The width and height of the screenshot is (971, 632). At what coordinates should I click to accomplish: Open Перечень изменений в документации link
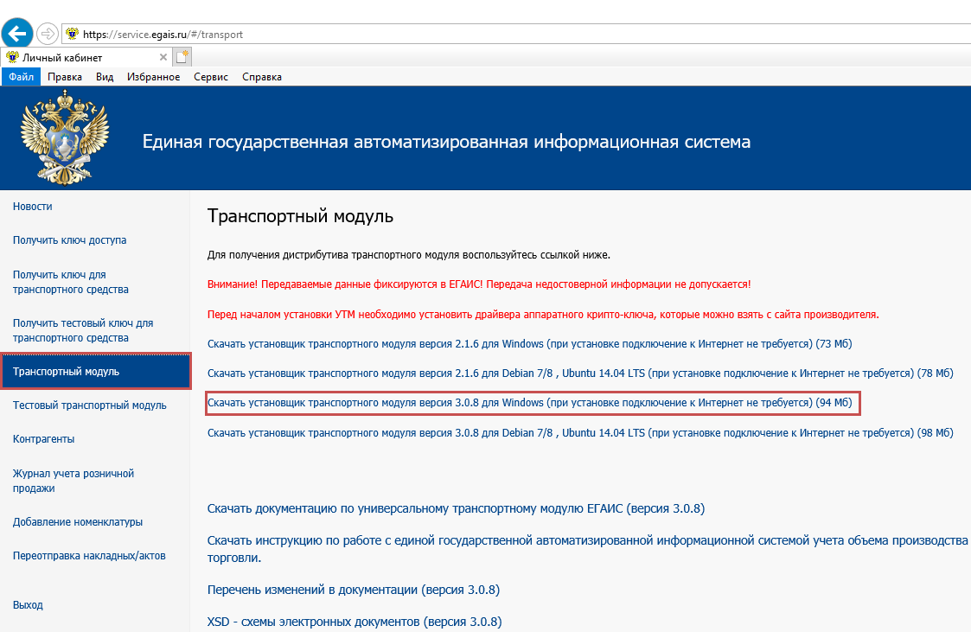tap(353, 590)
